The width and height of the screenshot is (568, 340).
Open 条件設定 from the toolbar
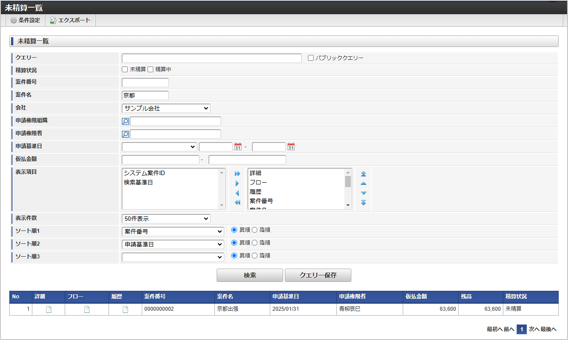coord(25,20)
